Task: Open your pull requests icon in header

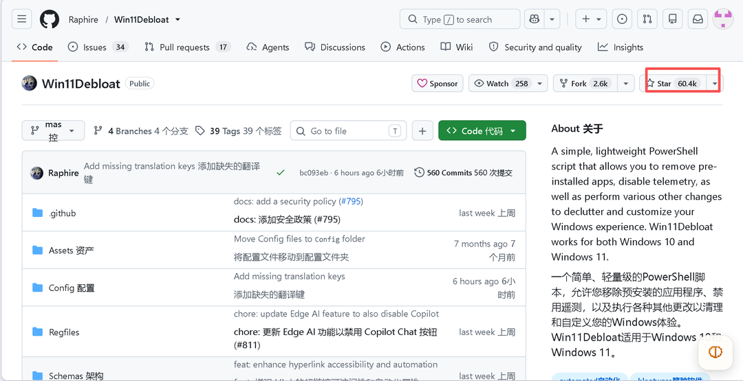Action: [647, 19]
